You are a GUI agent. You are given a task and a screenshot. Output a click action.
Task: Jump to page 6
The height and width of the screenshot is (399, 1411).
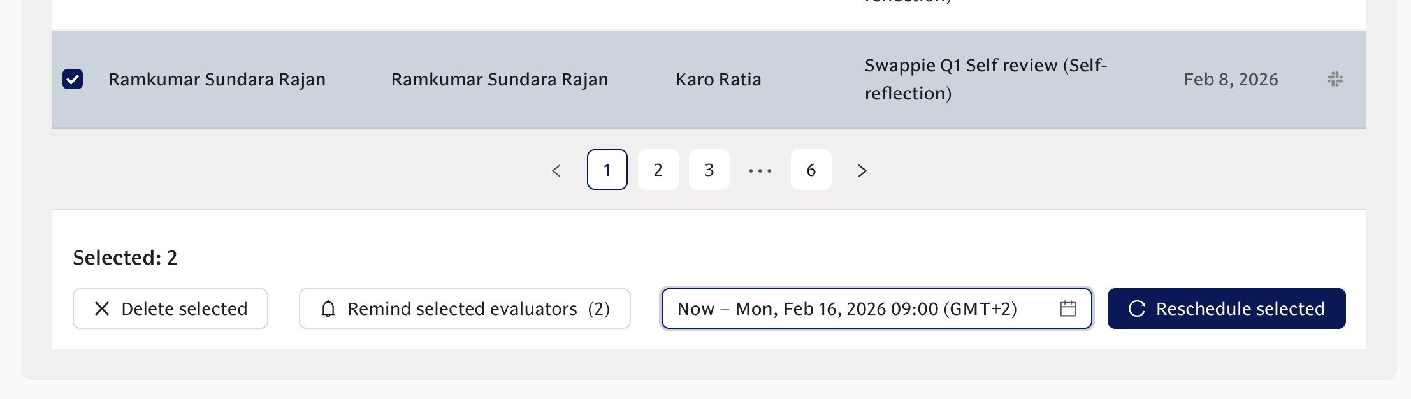(x=811, y=170)
